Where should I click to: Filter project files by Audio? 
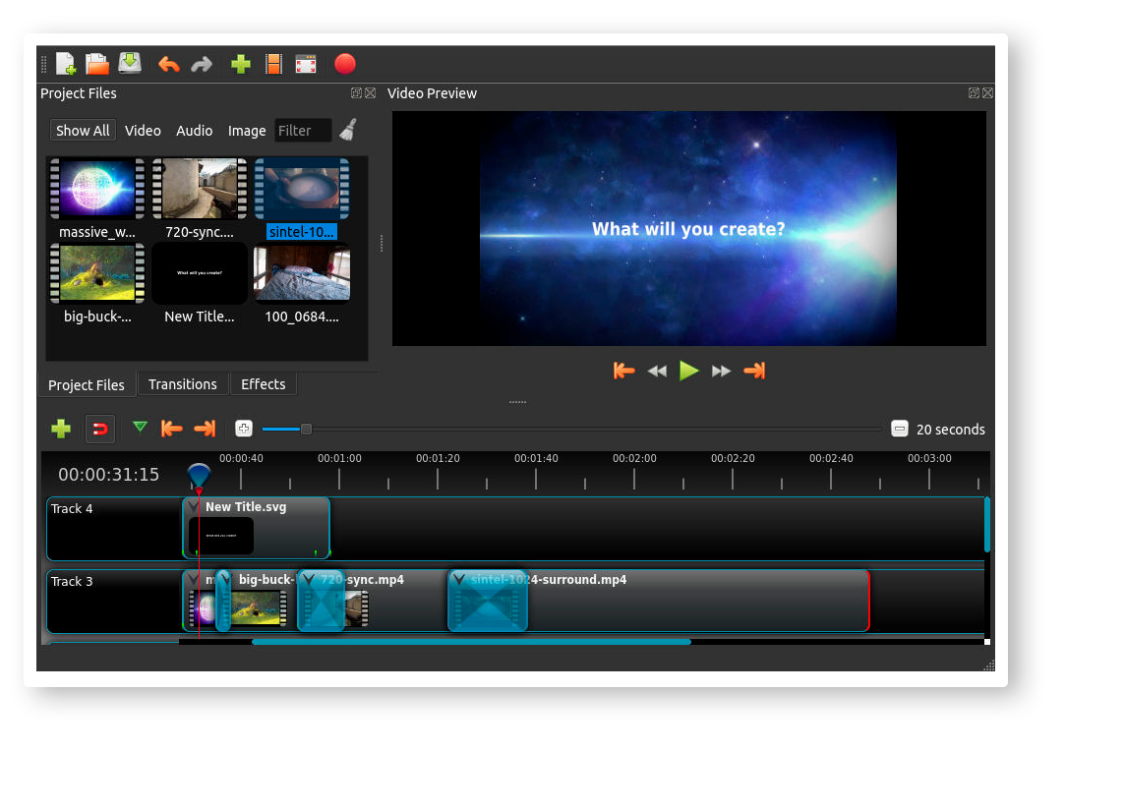tap(195, 131)
